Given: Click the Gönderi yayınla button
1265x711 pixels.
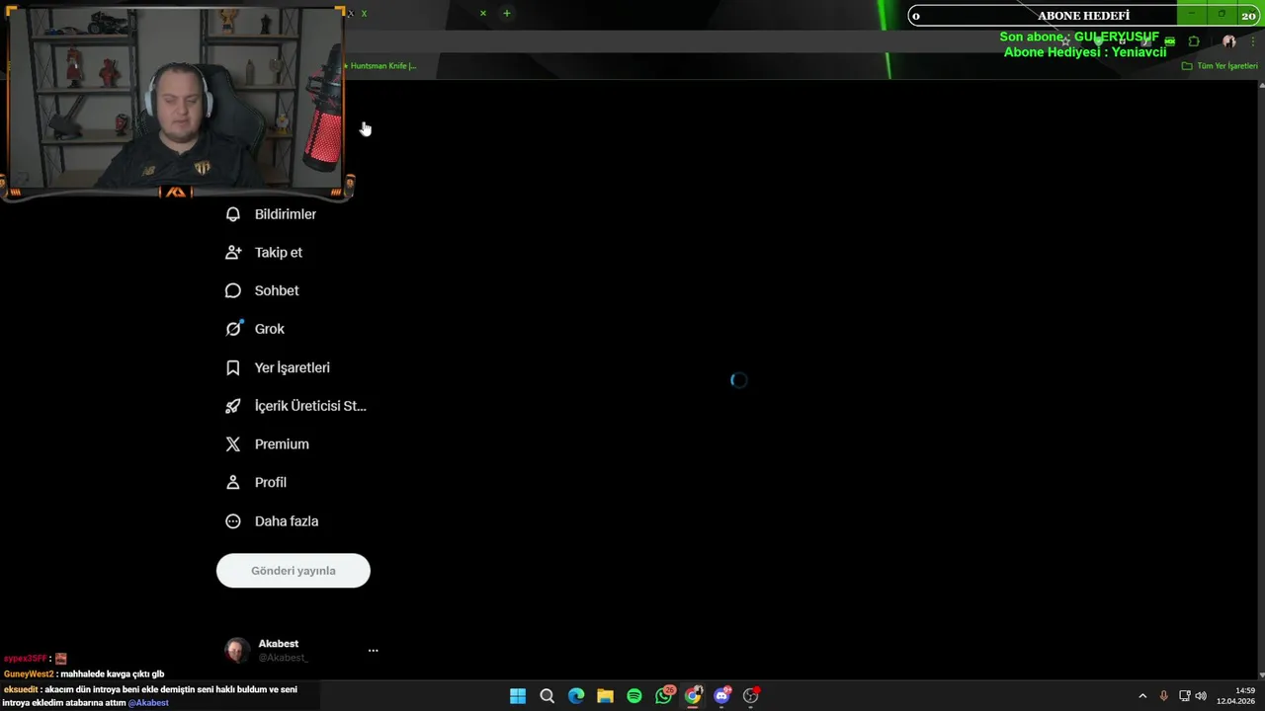Looking at the screenshot, I should (x=294, y=571).
